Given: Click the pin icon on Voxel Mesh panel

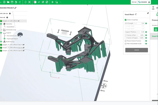Looking at the screenshot, I should tap(148, 13).
